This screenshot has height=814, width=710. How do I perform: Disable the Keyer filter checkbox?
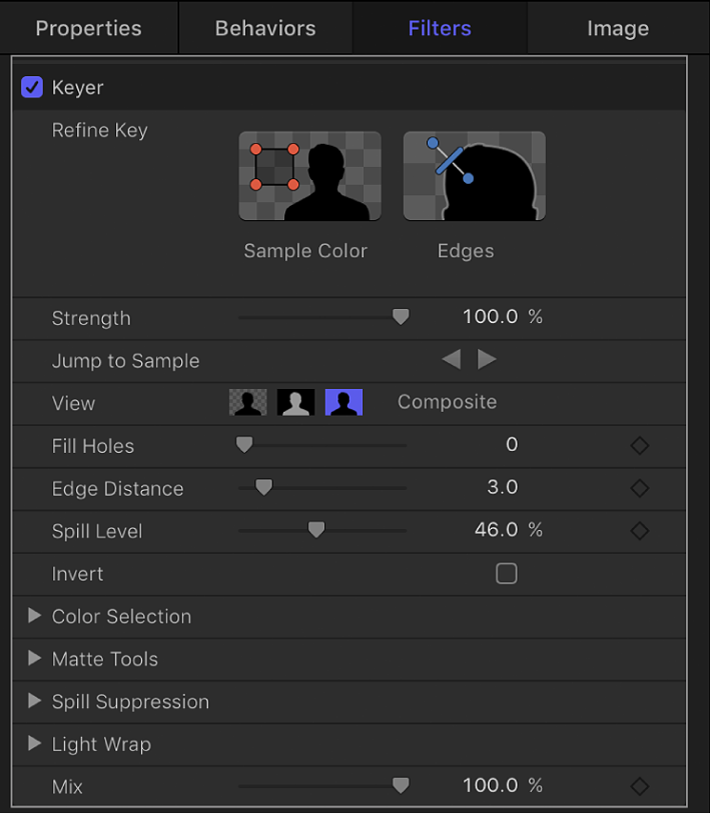(x=32, y=88)
